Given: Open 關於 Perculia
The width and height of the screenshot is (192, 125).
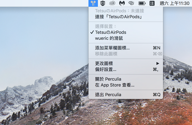Looking at the screenshot, I should (126, 79).
